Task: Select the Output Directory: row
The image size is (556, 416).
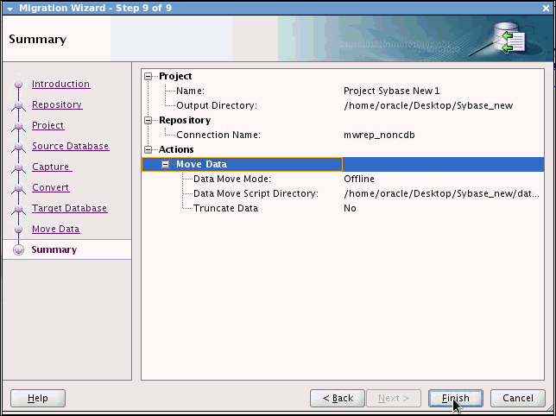Action: [343, 105]
